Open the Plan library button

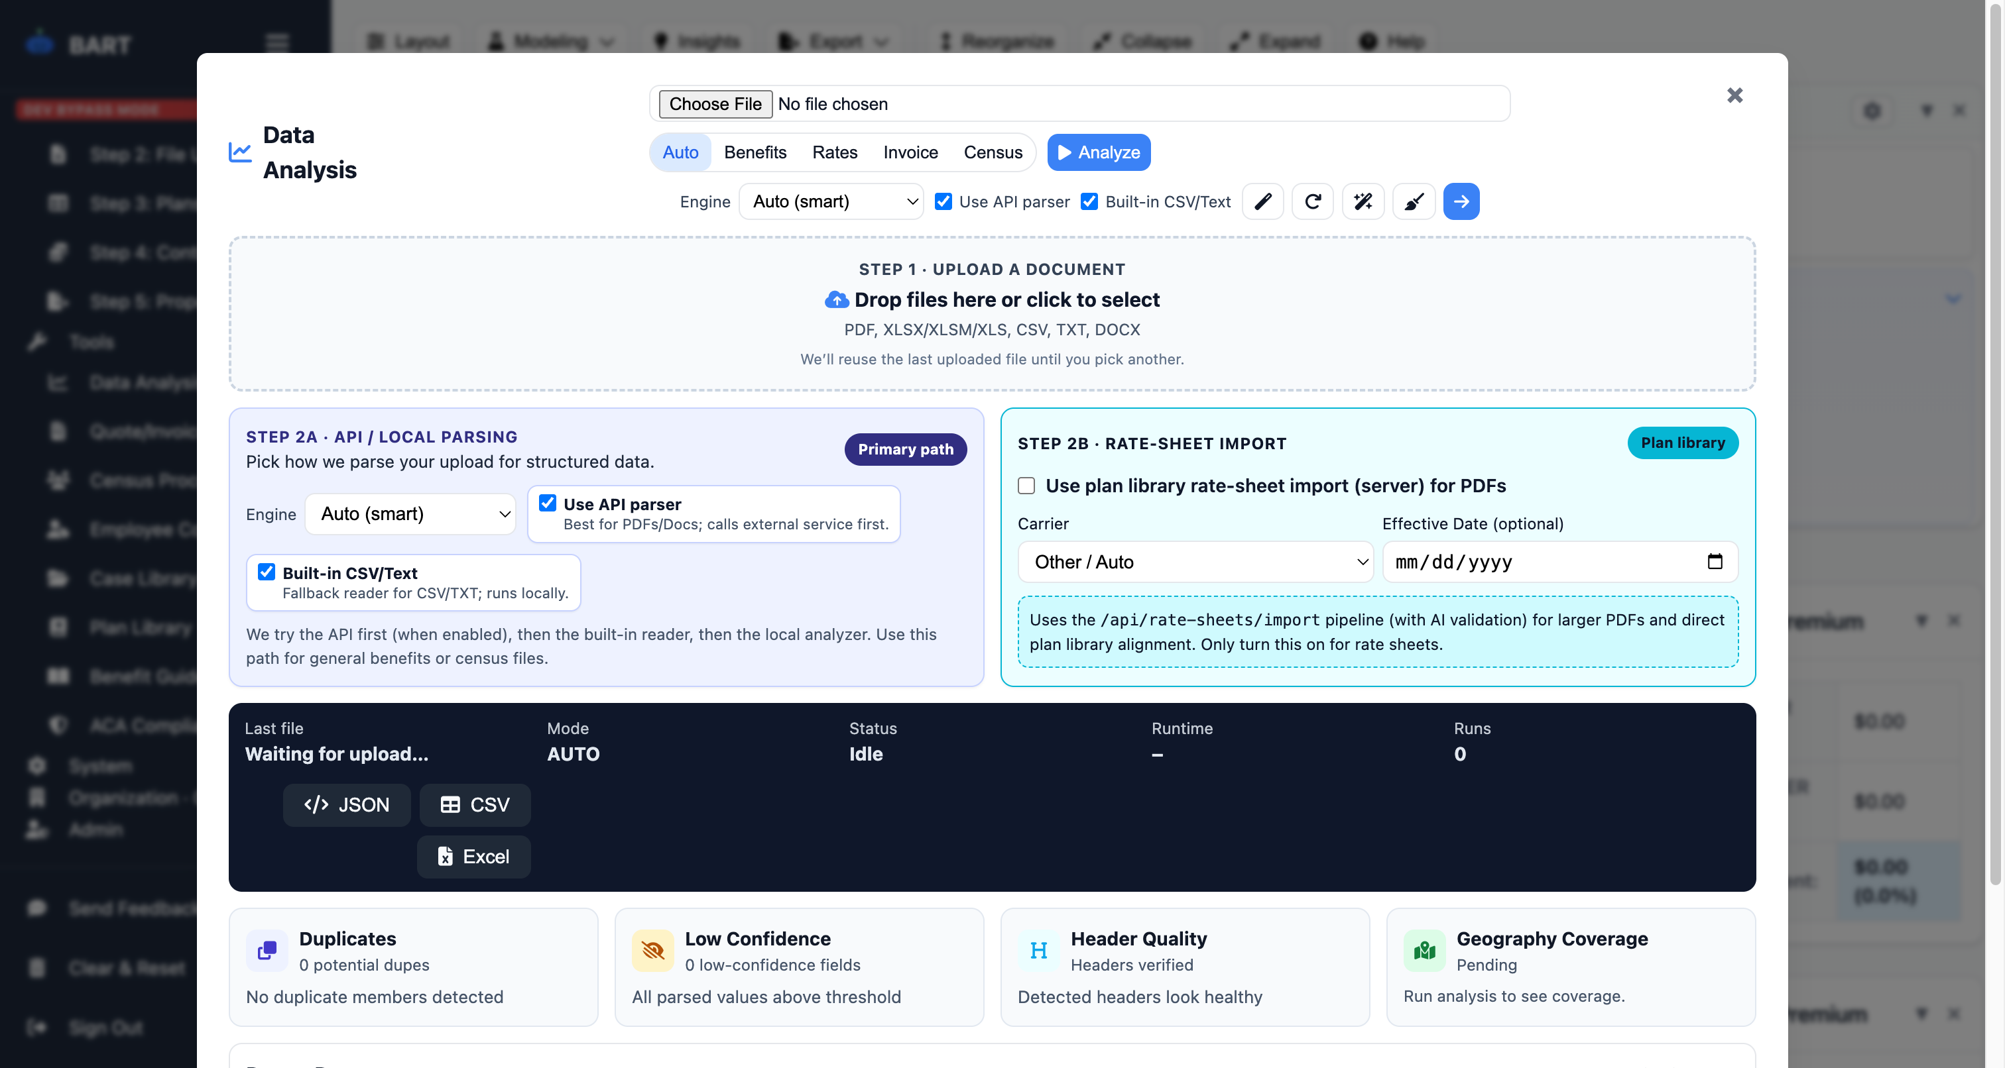tap(1683, 443)
